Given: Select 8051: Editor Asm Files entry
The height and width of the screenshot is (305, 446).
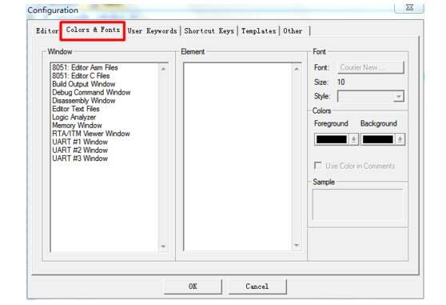Looking at the screenshot, I should pos(85,67).
